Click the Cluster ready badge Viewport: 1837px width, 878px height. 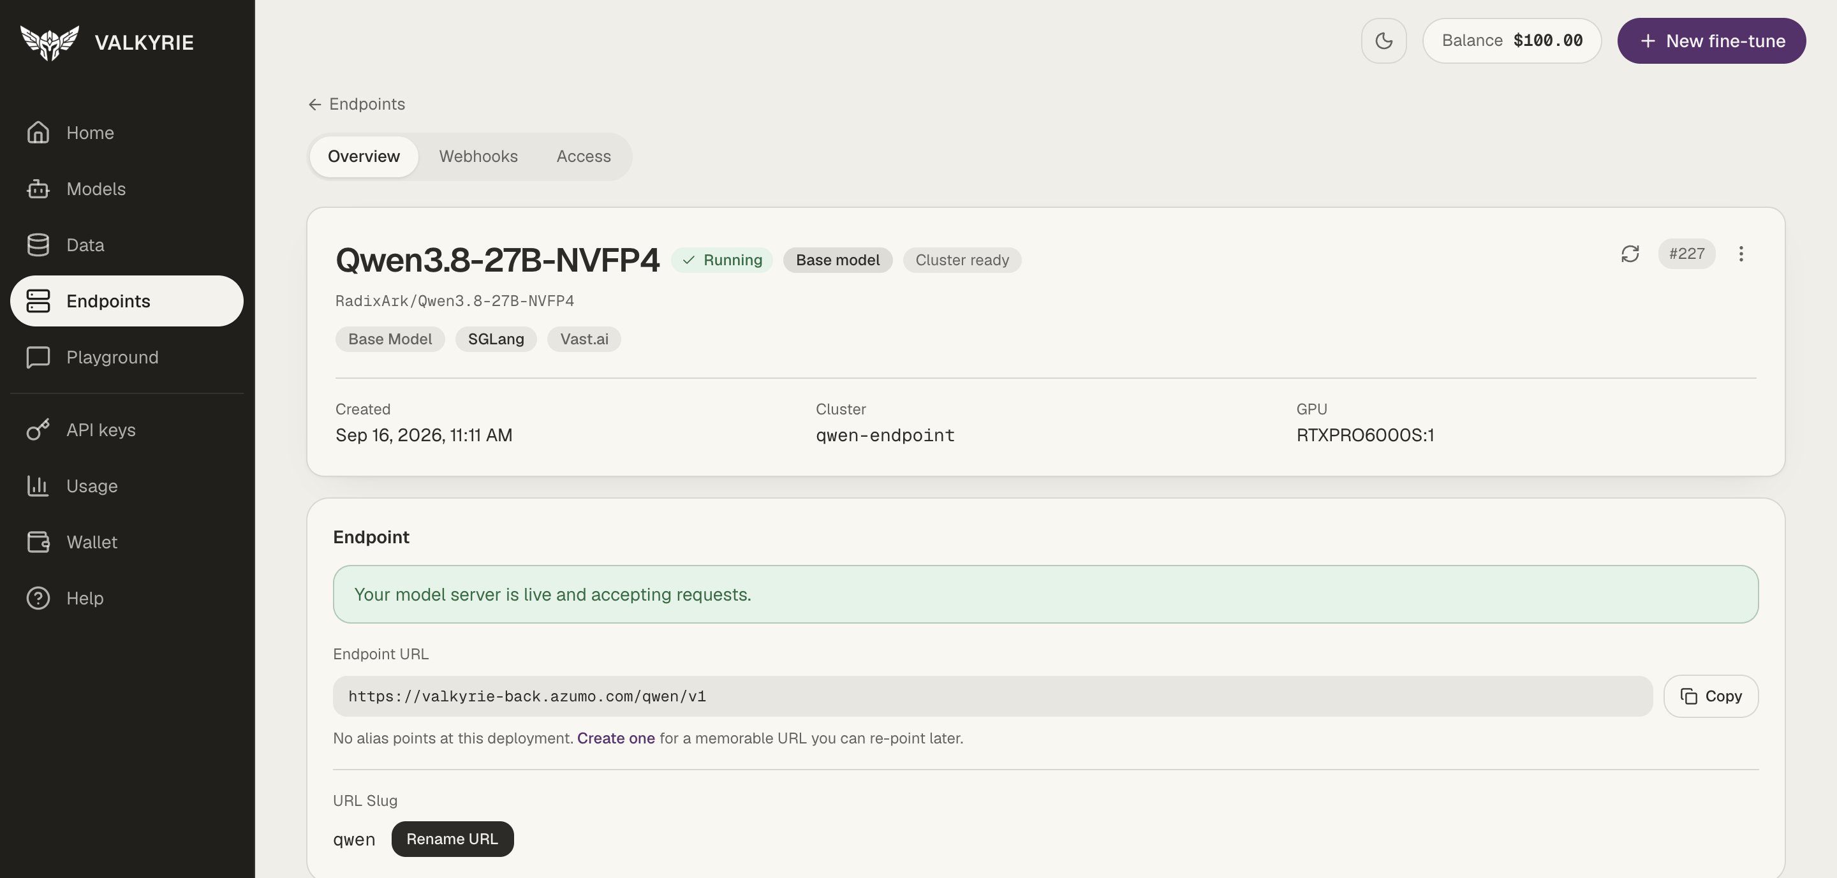(962, 260)
